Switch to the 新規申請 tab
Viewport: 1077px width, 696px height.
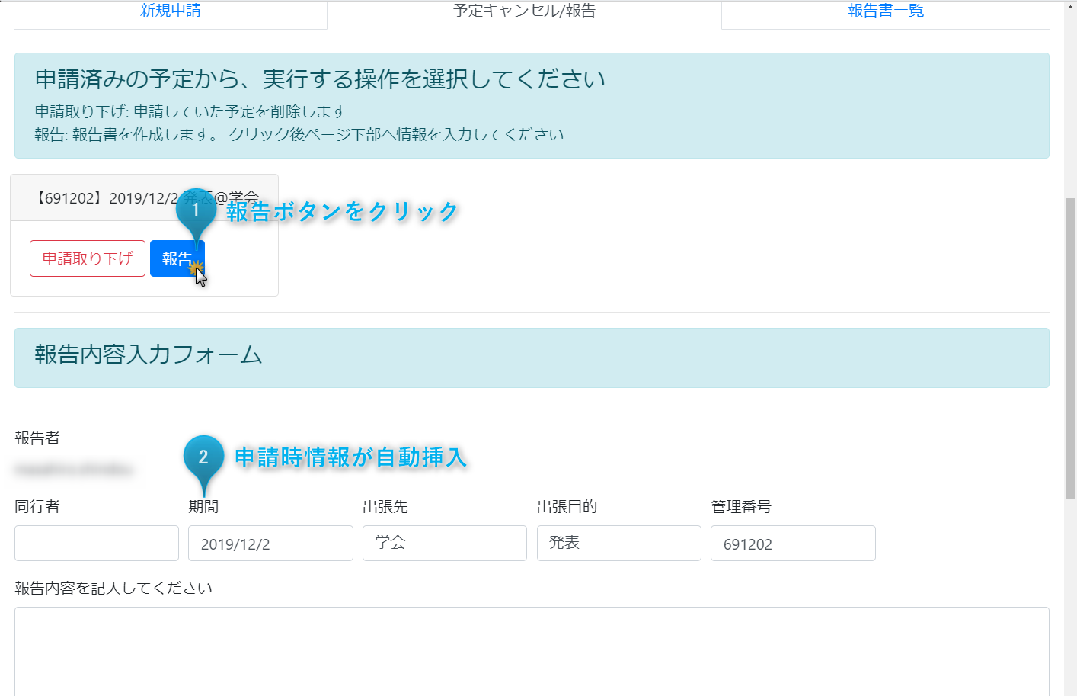171,11
